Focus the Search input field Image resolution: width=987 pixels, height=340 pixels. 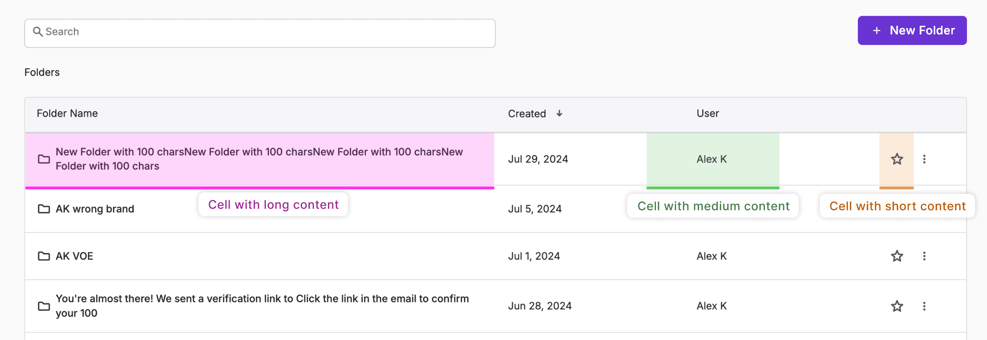pyautogui.click(x=260, y=33)
